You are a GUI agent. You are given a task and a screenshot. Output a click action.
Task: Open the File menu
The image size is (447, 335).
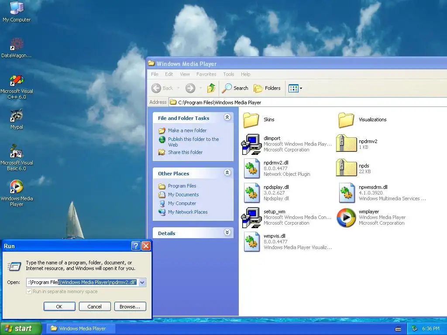155,74
